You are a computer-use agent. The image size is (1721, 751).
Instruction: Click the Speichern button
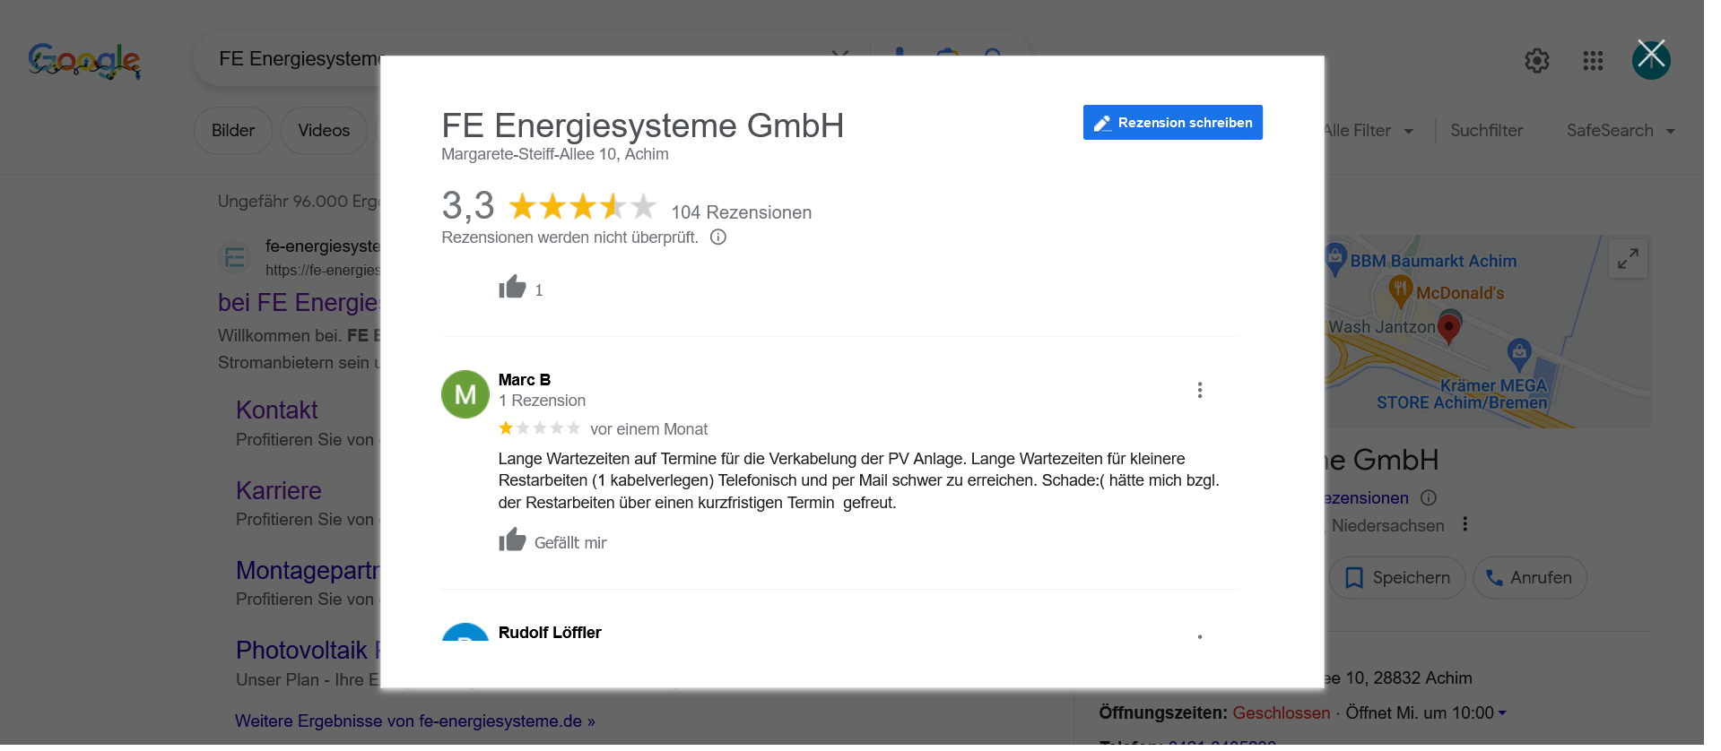[1396, 578]
